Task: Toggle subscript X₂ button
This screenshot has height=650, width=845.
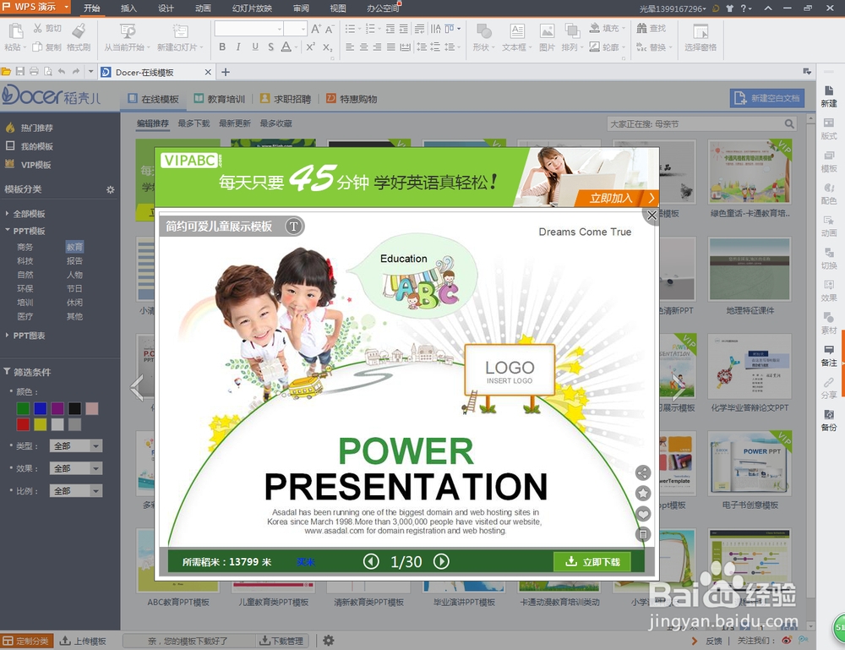Action: [327, 47]
